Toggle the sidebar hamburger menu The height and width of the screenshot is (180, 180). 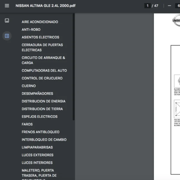coord(7,6)
